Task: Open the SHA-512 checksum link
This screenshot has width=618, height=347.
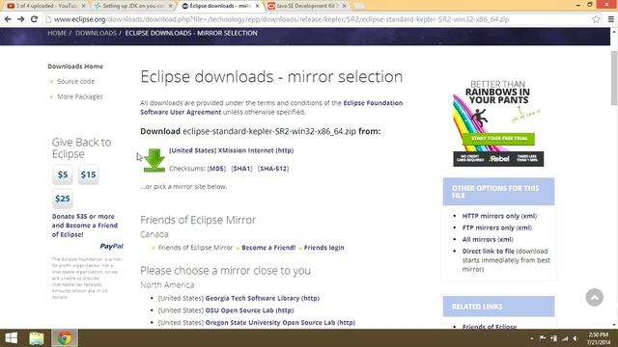Action: tap(273, 169)
